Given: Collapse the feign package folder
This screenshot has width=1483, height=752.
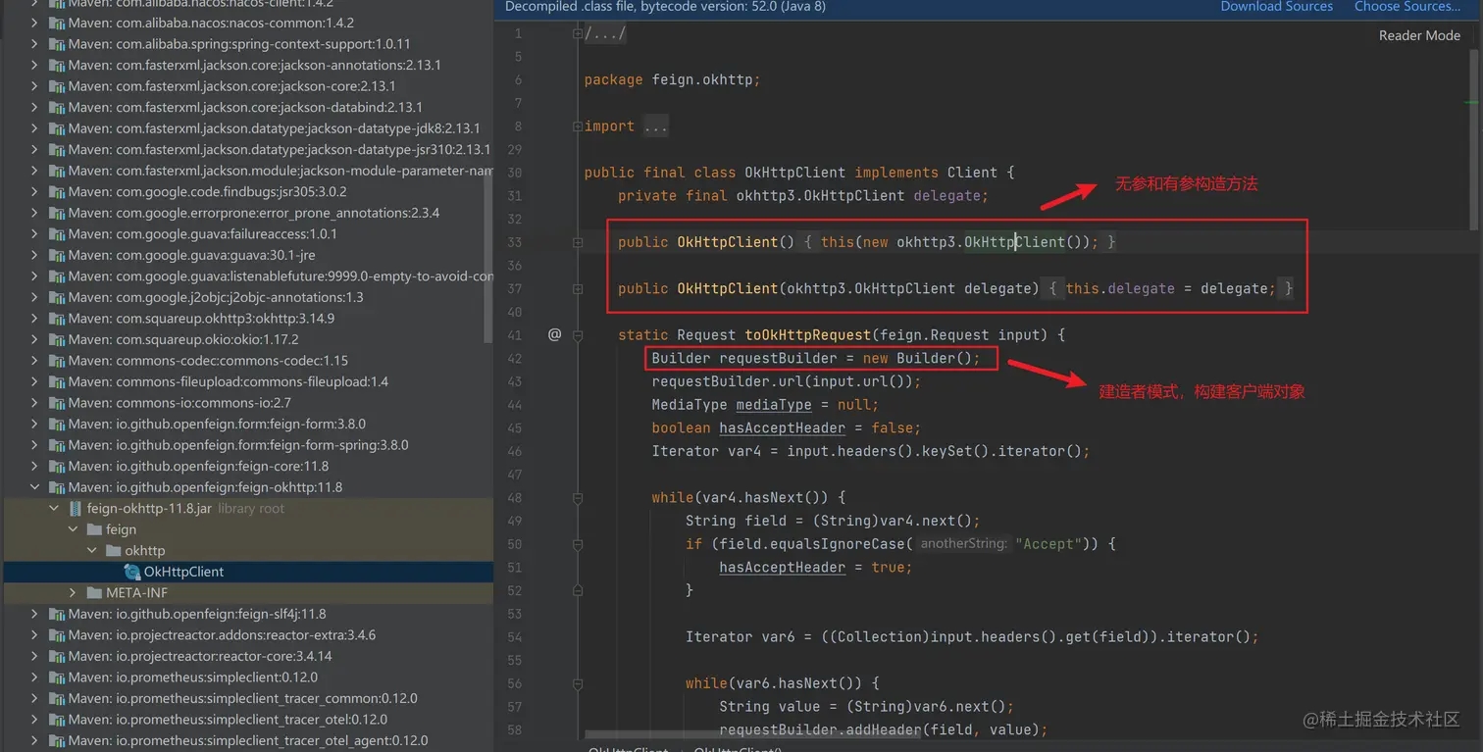Looking at the screenshot, I should [x=73, y=528].
